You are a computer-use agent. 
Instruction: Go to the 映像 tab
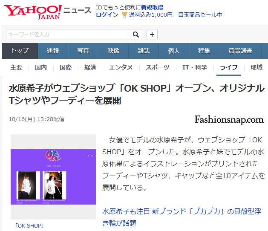pyautogui.click(x=113, y=51)
